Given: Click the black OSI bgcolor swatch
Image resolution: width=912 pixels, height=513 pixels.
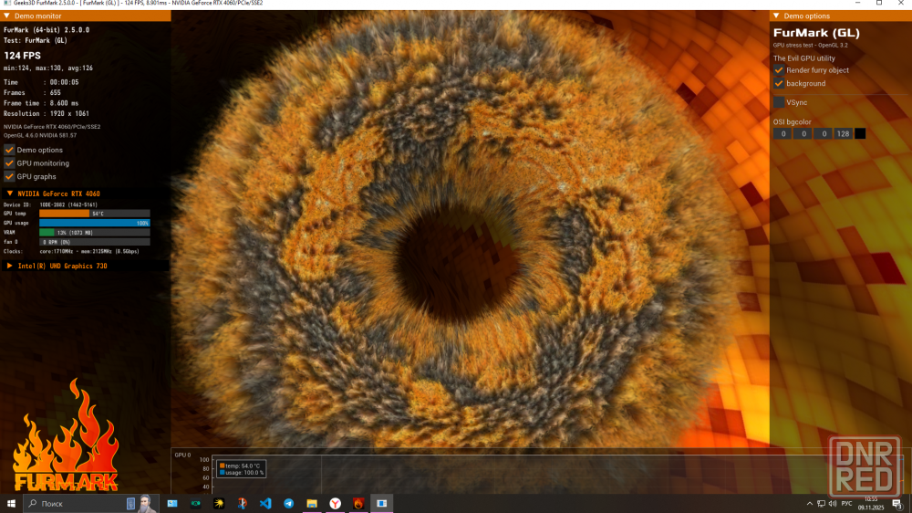Looking at the screenshot, I should point(860,133).
